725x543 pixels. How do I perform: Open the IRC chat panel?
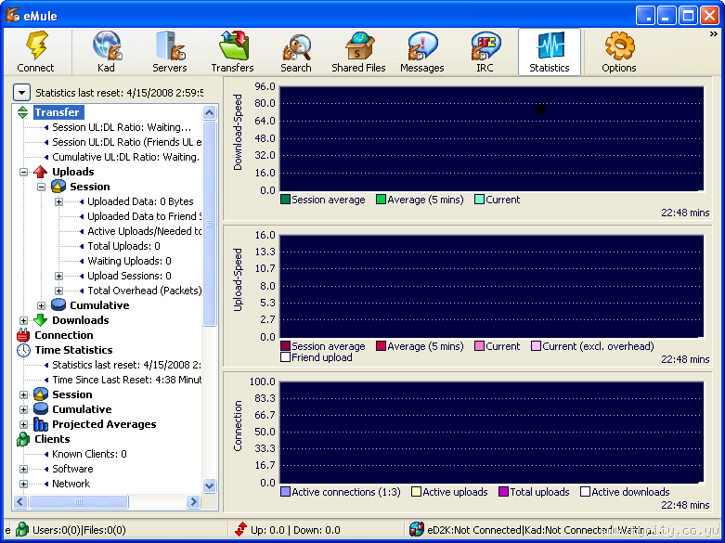(x=485, y=46)
